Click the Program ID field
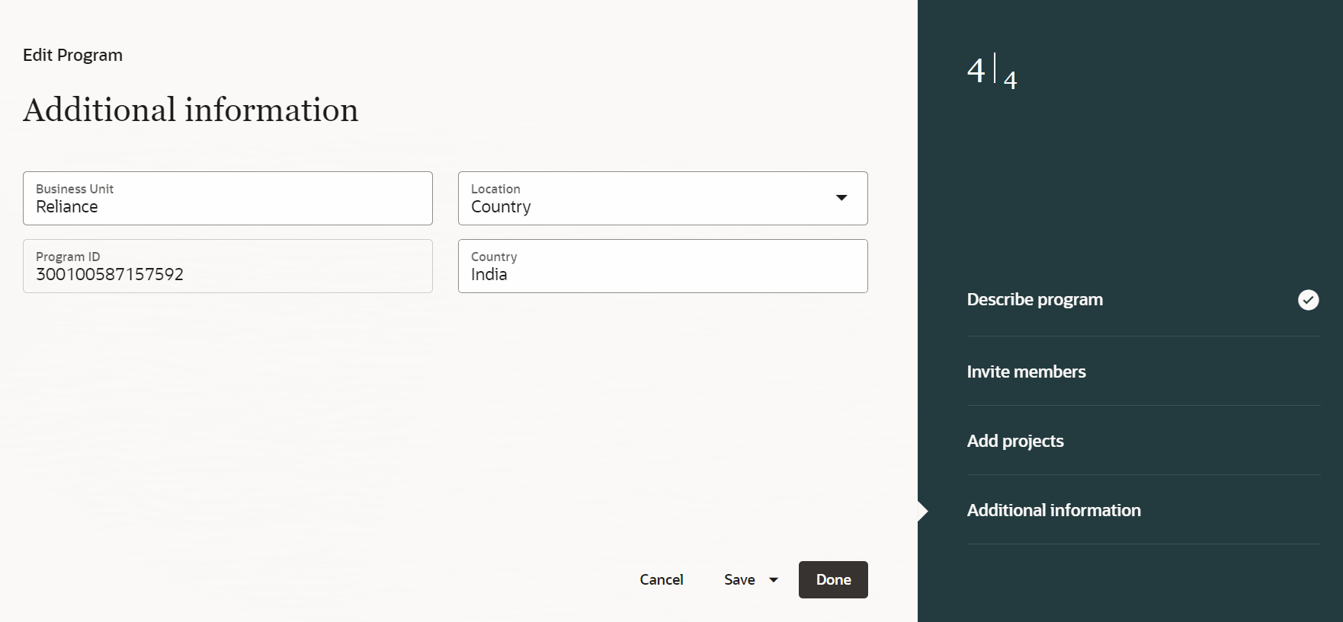 pos(228,266)
